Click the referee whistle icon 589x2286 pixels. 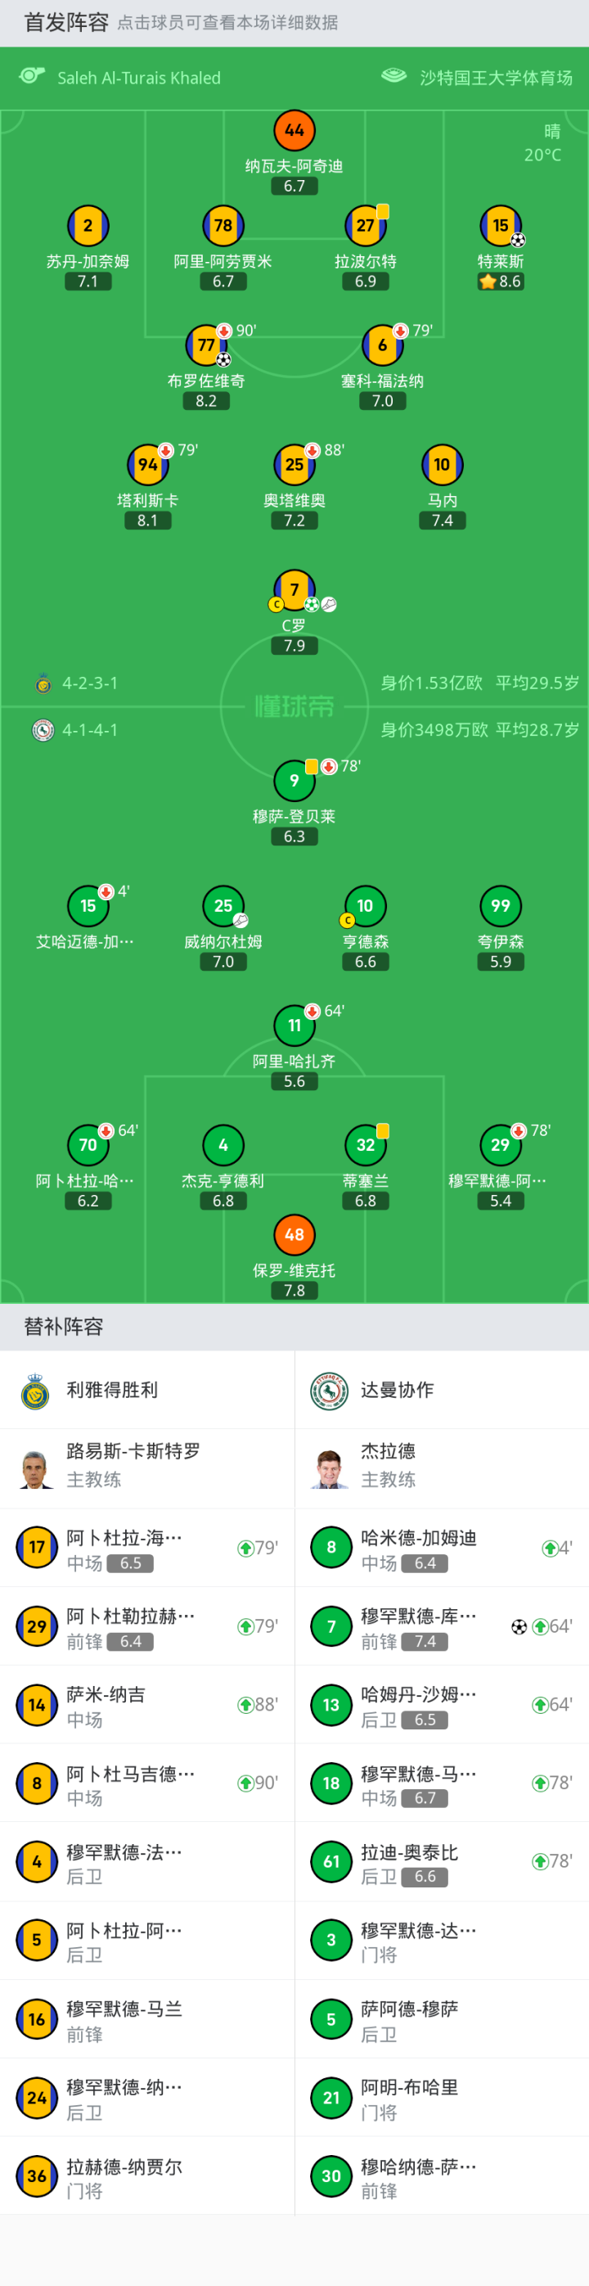click(32, 76)
